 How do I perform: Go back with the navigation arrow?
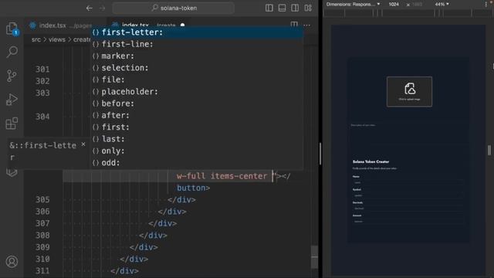pyautogui.click(x=90, y=8)
